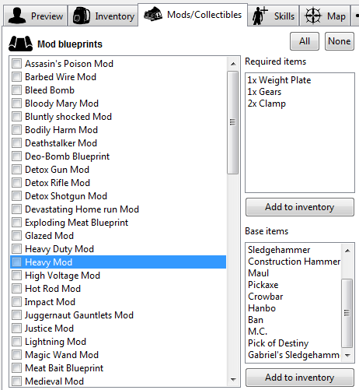
Task: Select Hot Rod Mod row
Action: click(x=118, y=289)
